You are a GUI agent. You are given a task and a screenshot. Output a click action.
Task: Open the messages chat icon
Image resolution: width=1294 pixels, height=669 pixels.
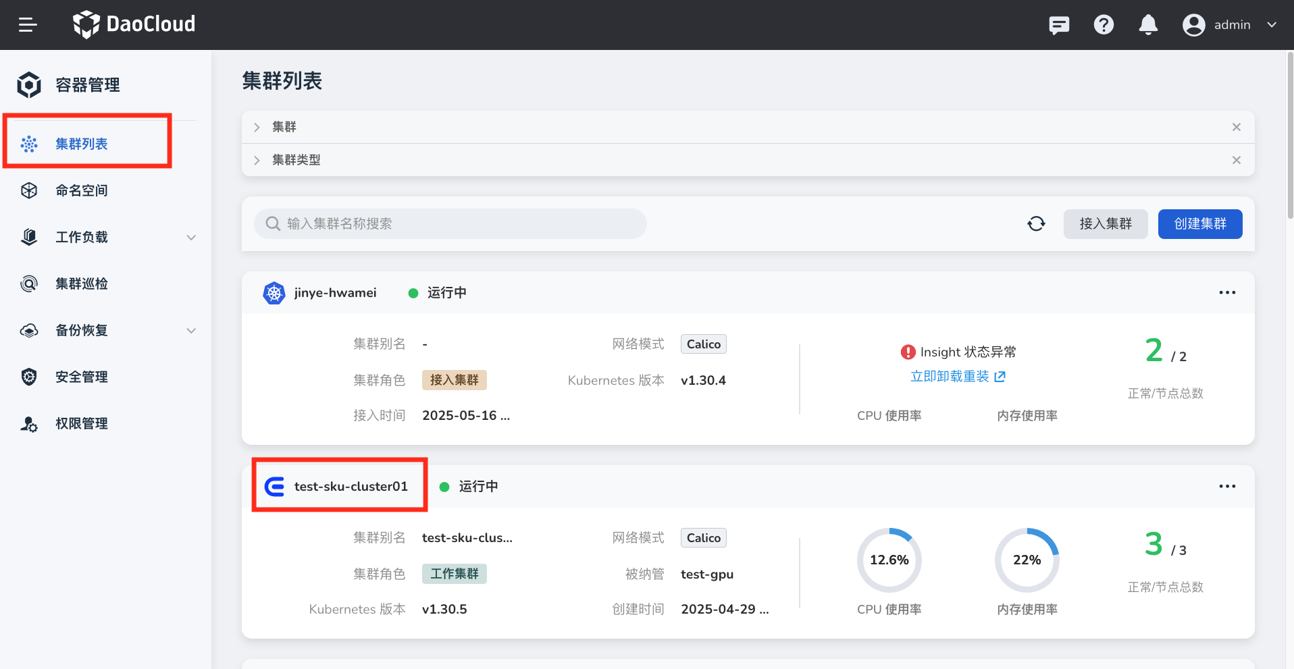click(x=1058, y=25)
